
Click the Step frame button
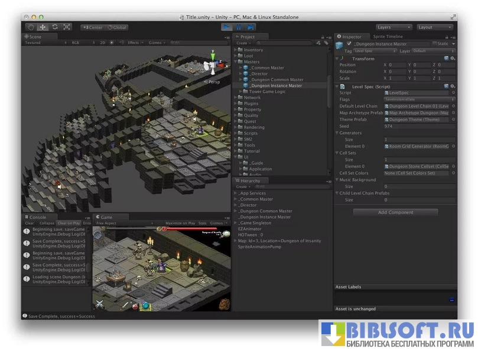click(251, 27)
